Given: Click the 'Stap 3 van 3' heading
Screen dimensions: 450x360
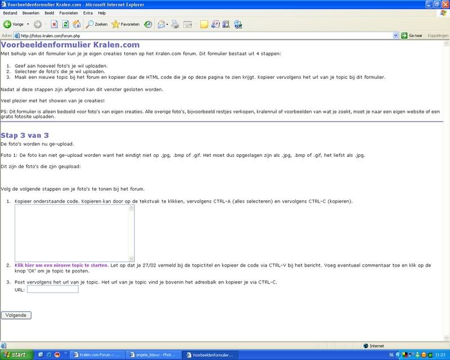Looking at the screenshot, I should point(25,136).
